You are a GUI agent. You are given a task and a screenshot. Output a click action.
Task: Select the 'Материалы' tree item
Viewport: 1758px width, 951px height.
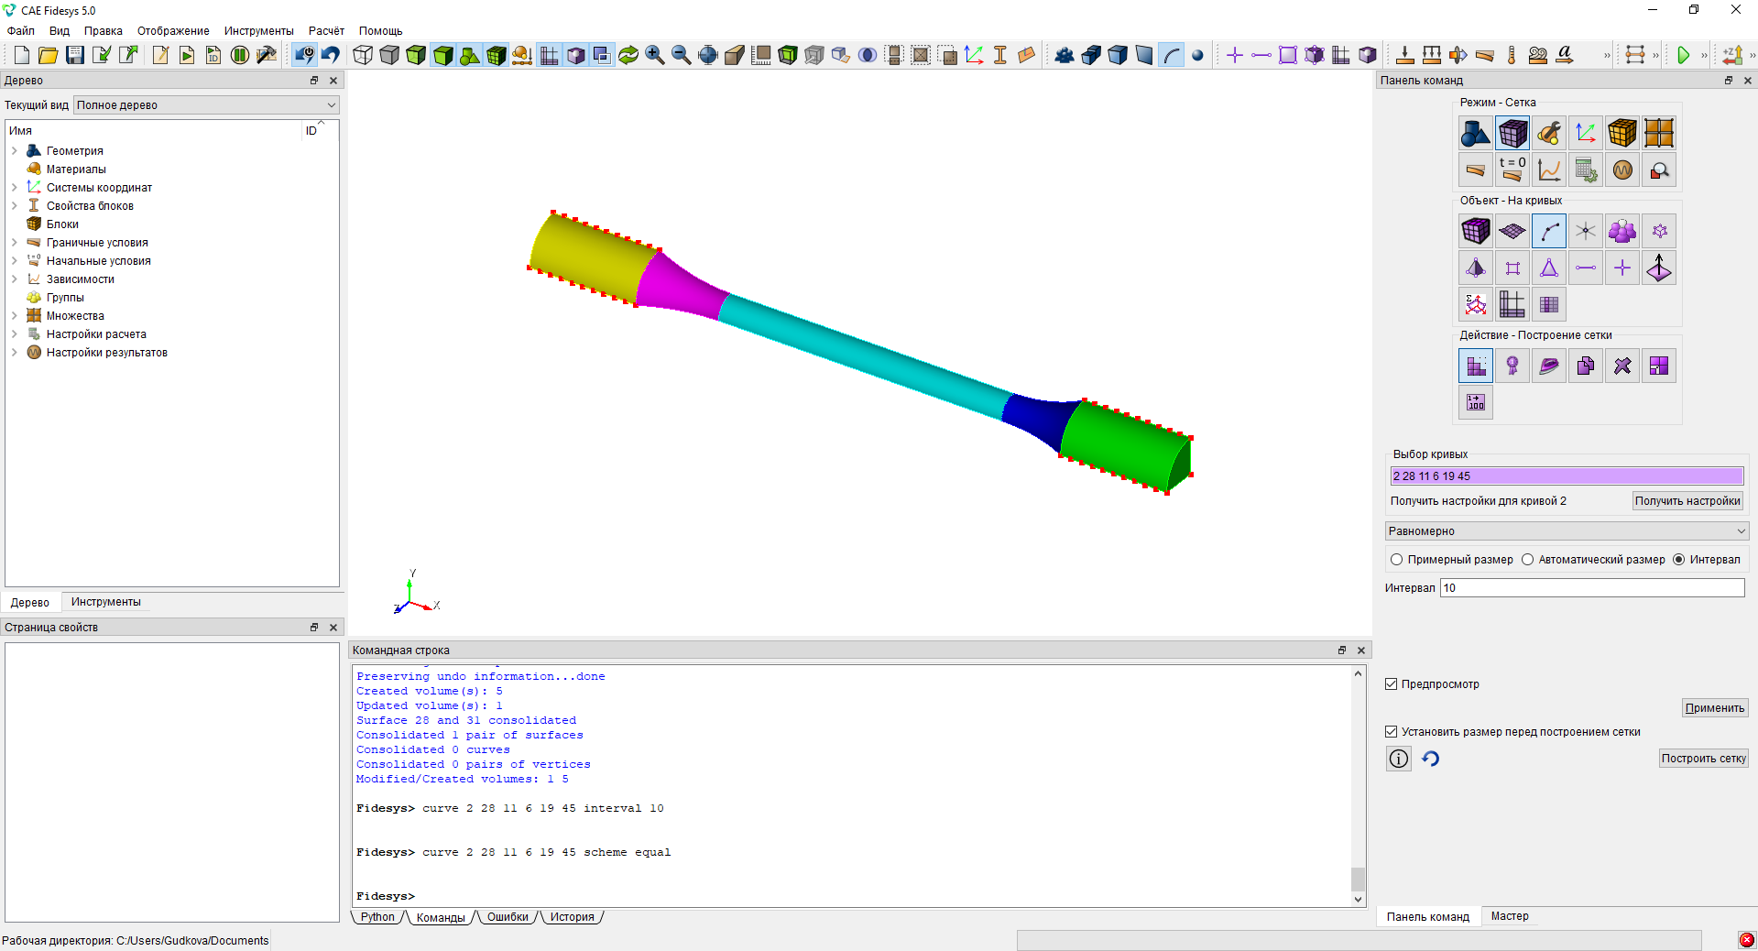point(76,169)
